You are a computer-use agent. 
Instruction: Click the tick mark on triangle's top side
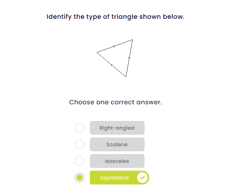point(114,46)
